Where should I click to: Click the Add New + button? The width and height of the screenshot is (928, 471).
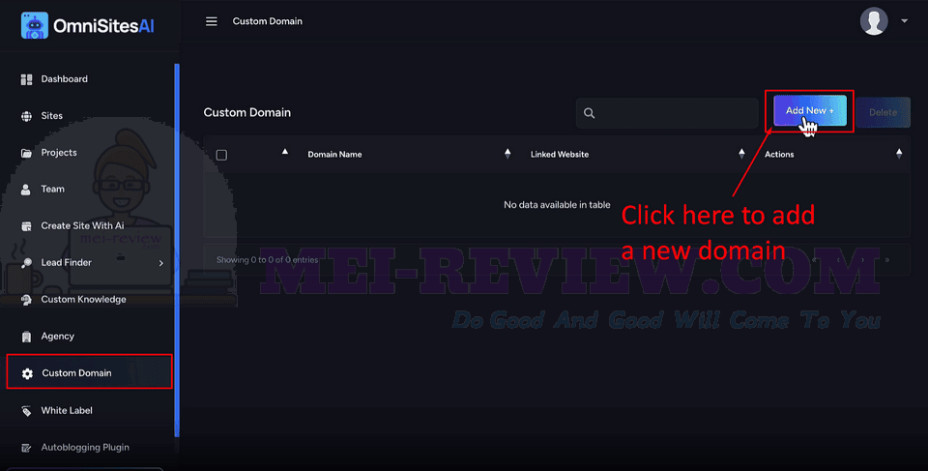(x=810, y=111)
